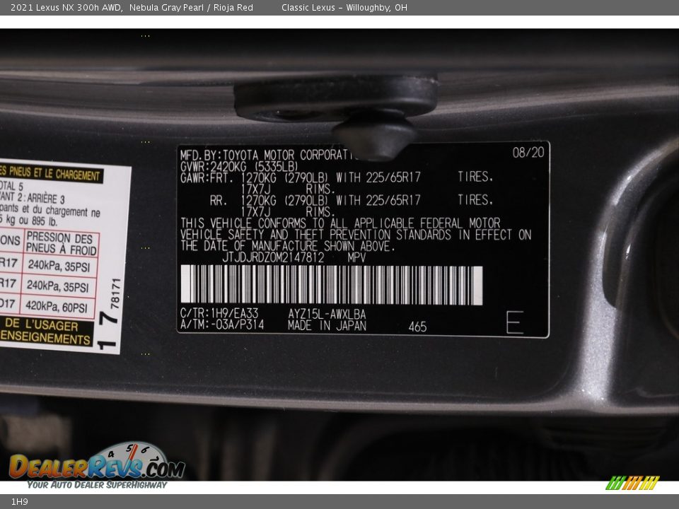This screenshot has height=509, width=679.
Task: Click the 'MPV' text beside the VIN
Action: click(356, 258)
